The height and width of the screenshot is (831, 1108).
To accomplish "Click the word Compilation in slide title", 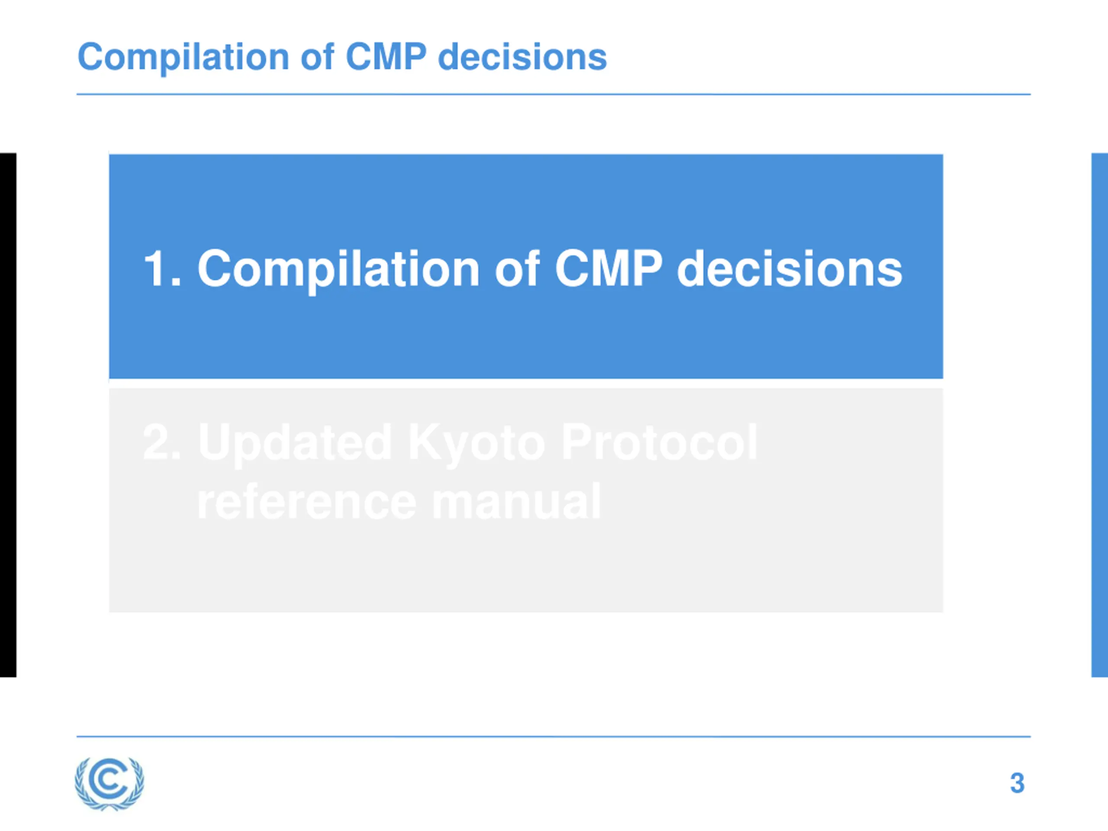I will [184, 57].
